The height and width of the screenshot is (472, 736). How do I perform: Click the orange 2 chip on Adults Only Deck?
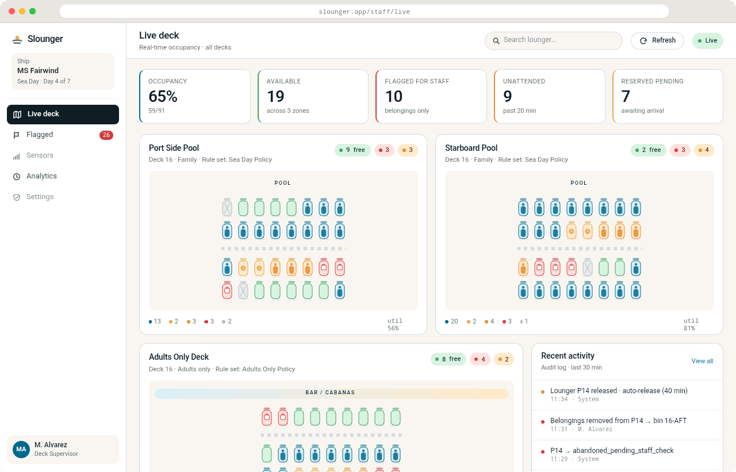click(x=504, y=359)
